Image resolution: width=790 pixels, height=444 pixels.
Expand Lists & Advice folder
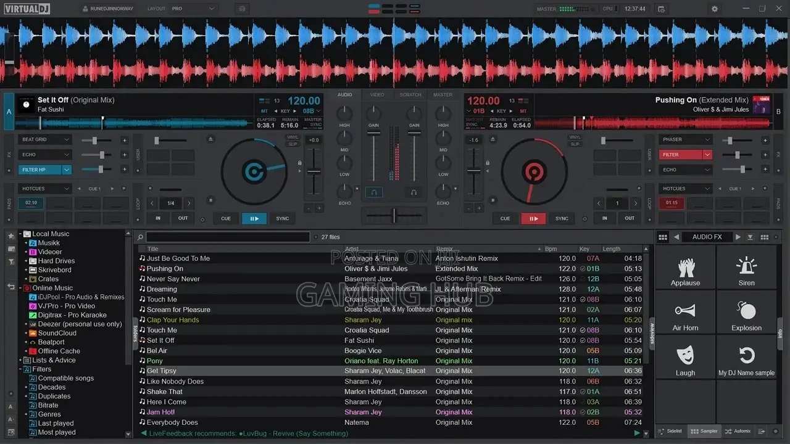pyautogui.click(x=20, y=360)
